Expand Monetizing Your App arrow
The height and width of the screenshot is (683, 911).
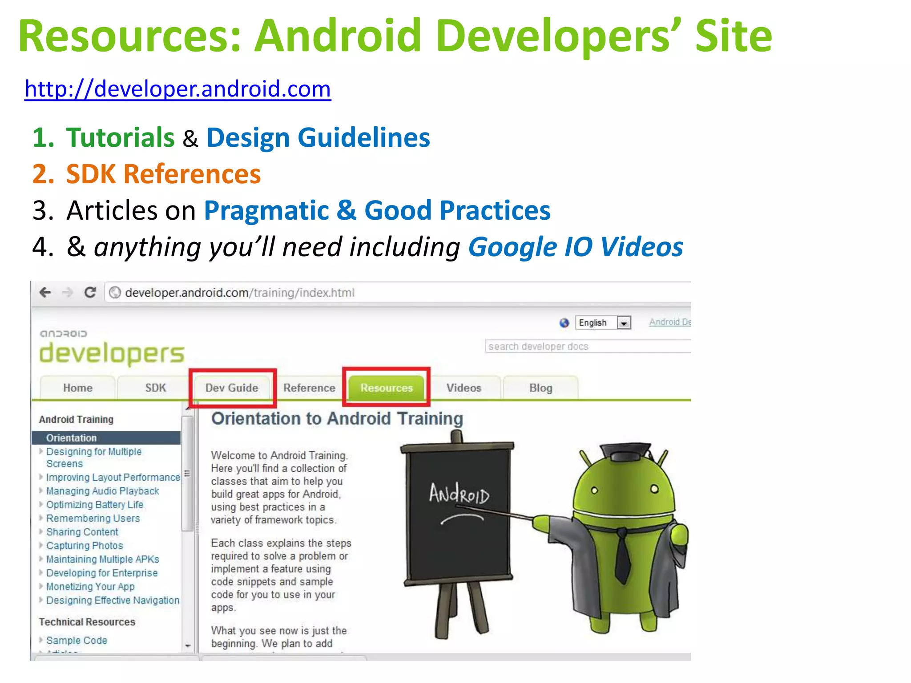click(41, 587)
